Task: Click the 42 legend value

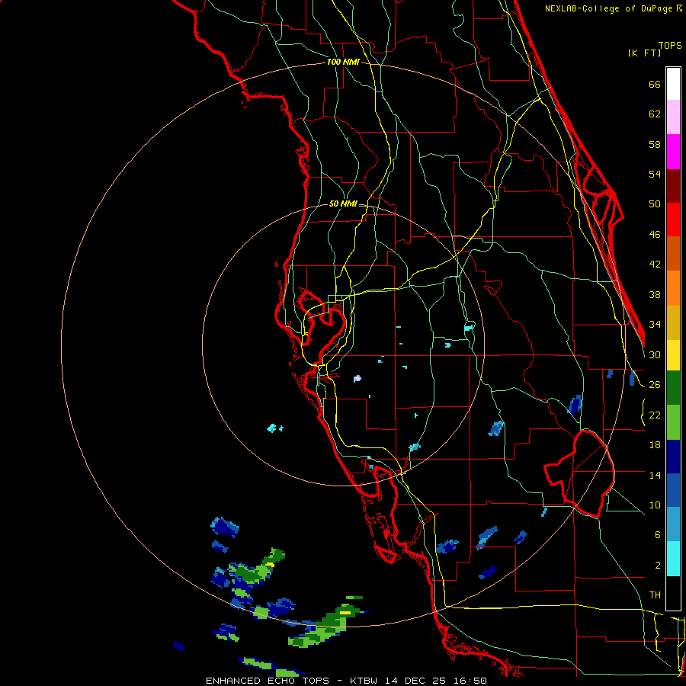Action: pyautogui.click(x=655, y=264)
